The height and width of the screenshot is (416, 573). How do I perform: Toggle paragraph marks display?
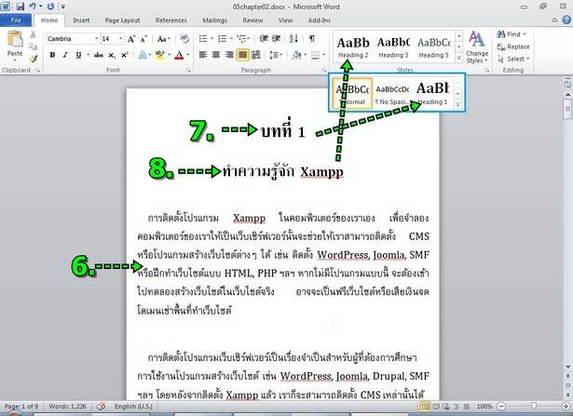point(312,39)
